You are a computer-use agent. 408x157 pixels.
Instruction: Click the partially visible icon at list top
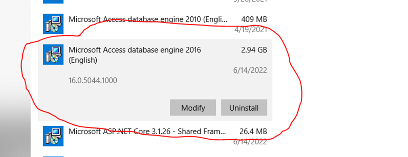(x=53, y=1)
